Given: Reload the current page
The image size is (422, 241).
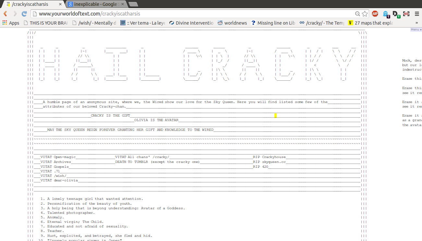Looking at the screenshot, I should point(24,14).
